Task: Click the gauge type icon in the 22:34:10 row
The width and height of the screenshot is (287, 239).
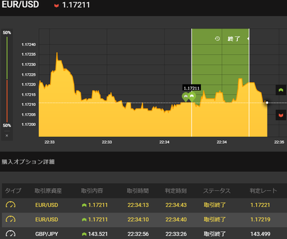Action: pyautogui.click(x=11, y=219)
